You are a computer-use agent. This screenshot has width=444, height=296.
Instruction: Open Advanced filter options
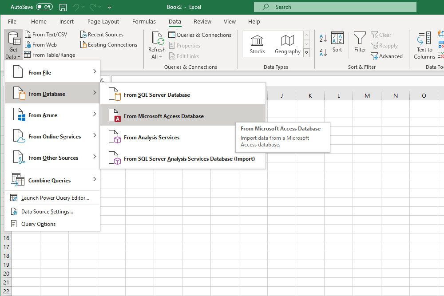pos(387,56)
